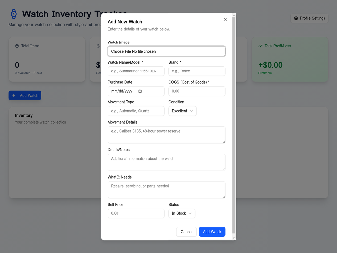Open the Status dropdown set to In Stock
This screenshot has height=253, width=337.
pos(182,213)
